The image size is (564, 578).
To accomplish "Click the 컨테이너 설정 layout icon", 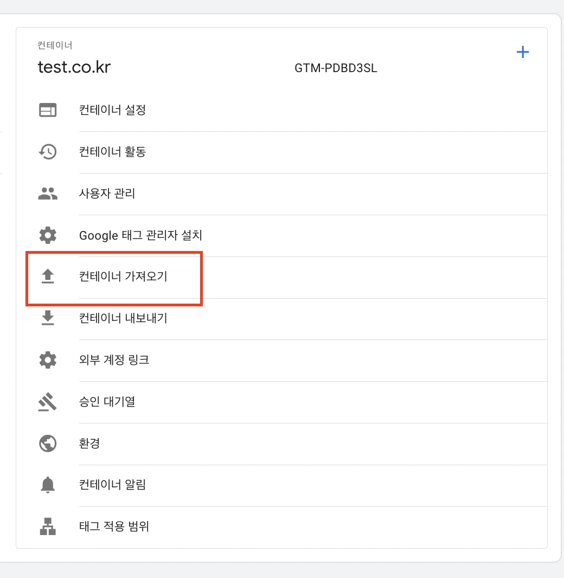I will (x=48, y=110).
